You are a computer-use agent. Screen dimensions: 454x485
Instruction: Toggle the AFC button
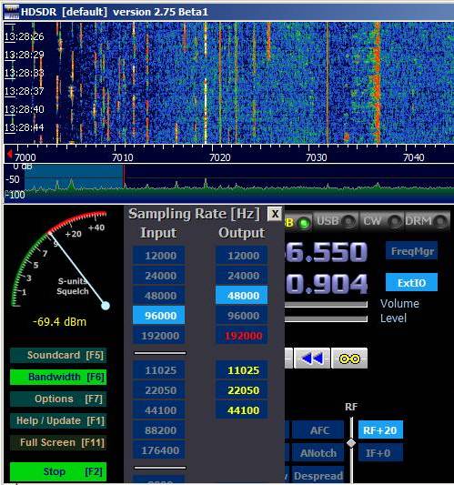318,429
